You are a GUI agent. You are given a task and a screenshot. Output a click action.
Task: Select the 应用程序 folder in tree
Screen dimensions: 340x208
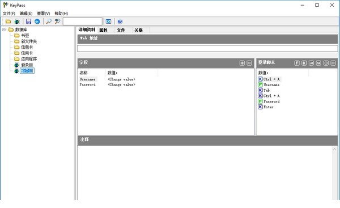tap(29, 59)
